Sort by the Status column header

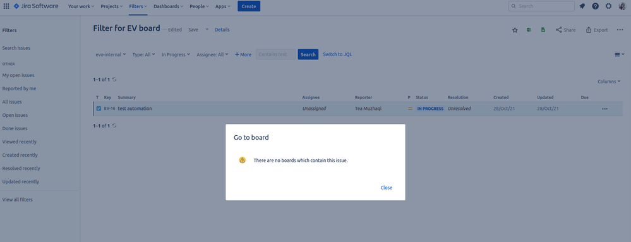pos(422,97)
